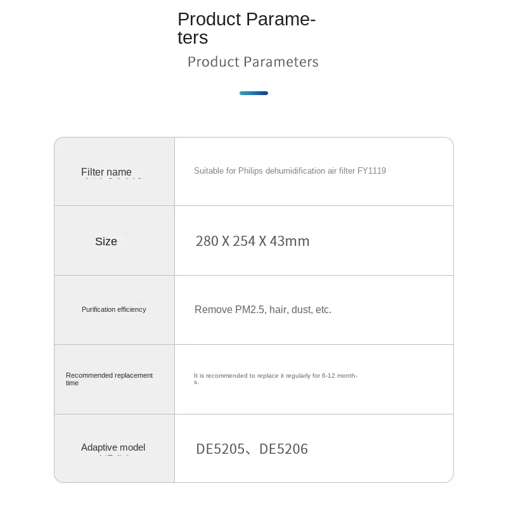The width and height of the screenshot is (507, 507).
Task: Click the Philips dehumidification air filter description
Action: click(x=290, y=171)
